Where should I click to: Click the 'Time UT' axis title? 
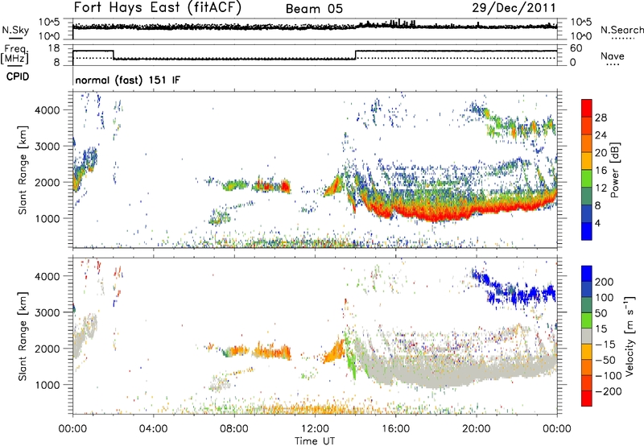315,441
